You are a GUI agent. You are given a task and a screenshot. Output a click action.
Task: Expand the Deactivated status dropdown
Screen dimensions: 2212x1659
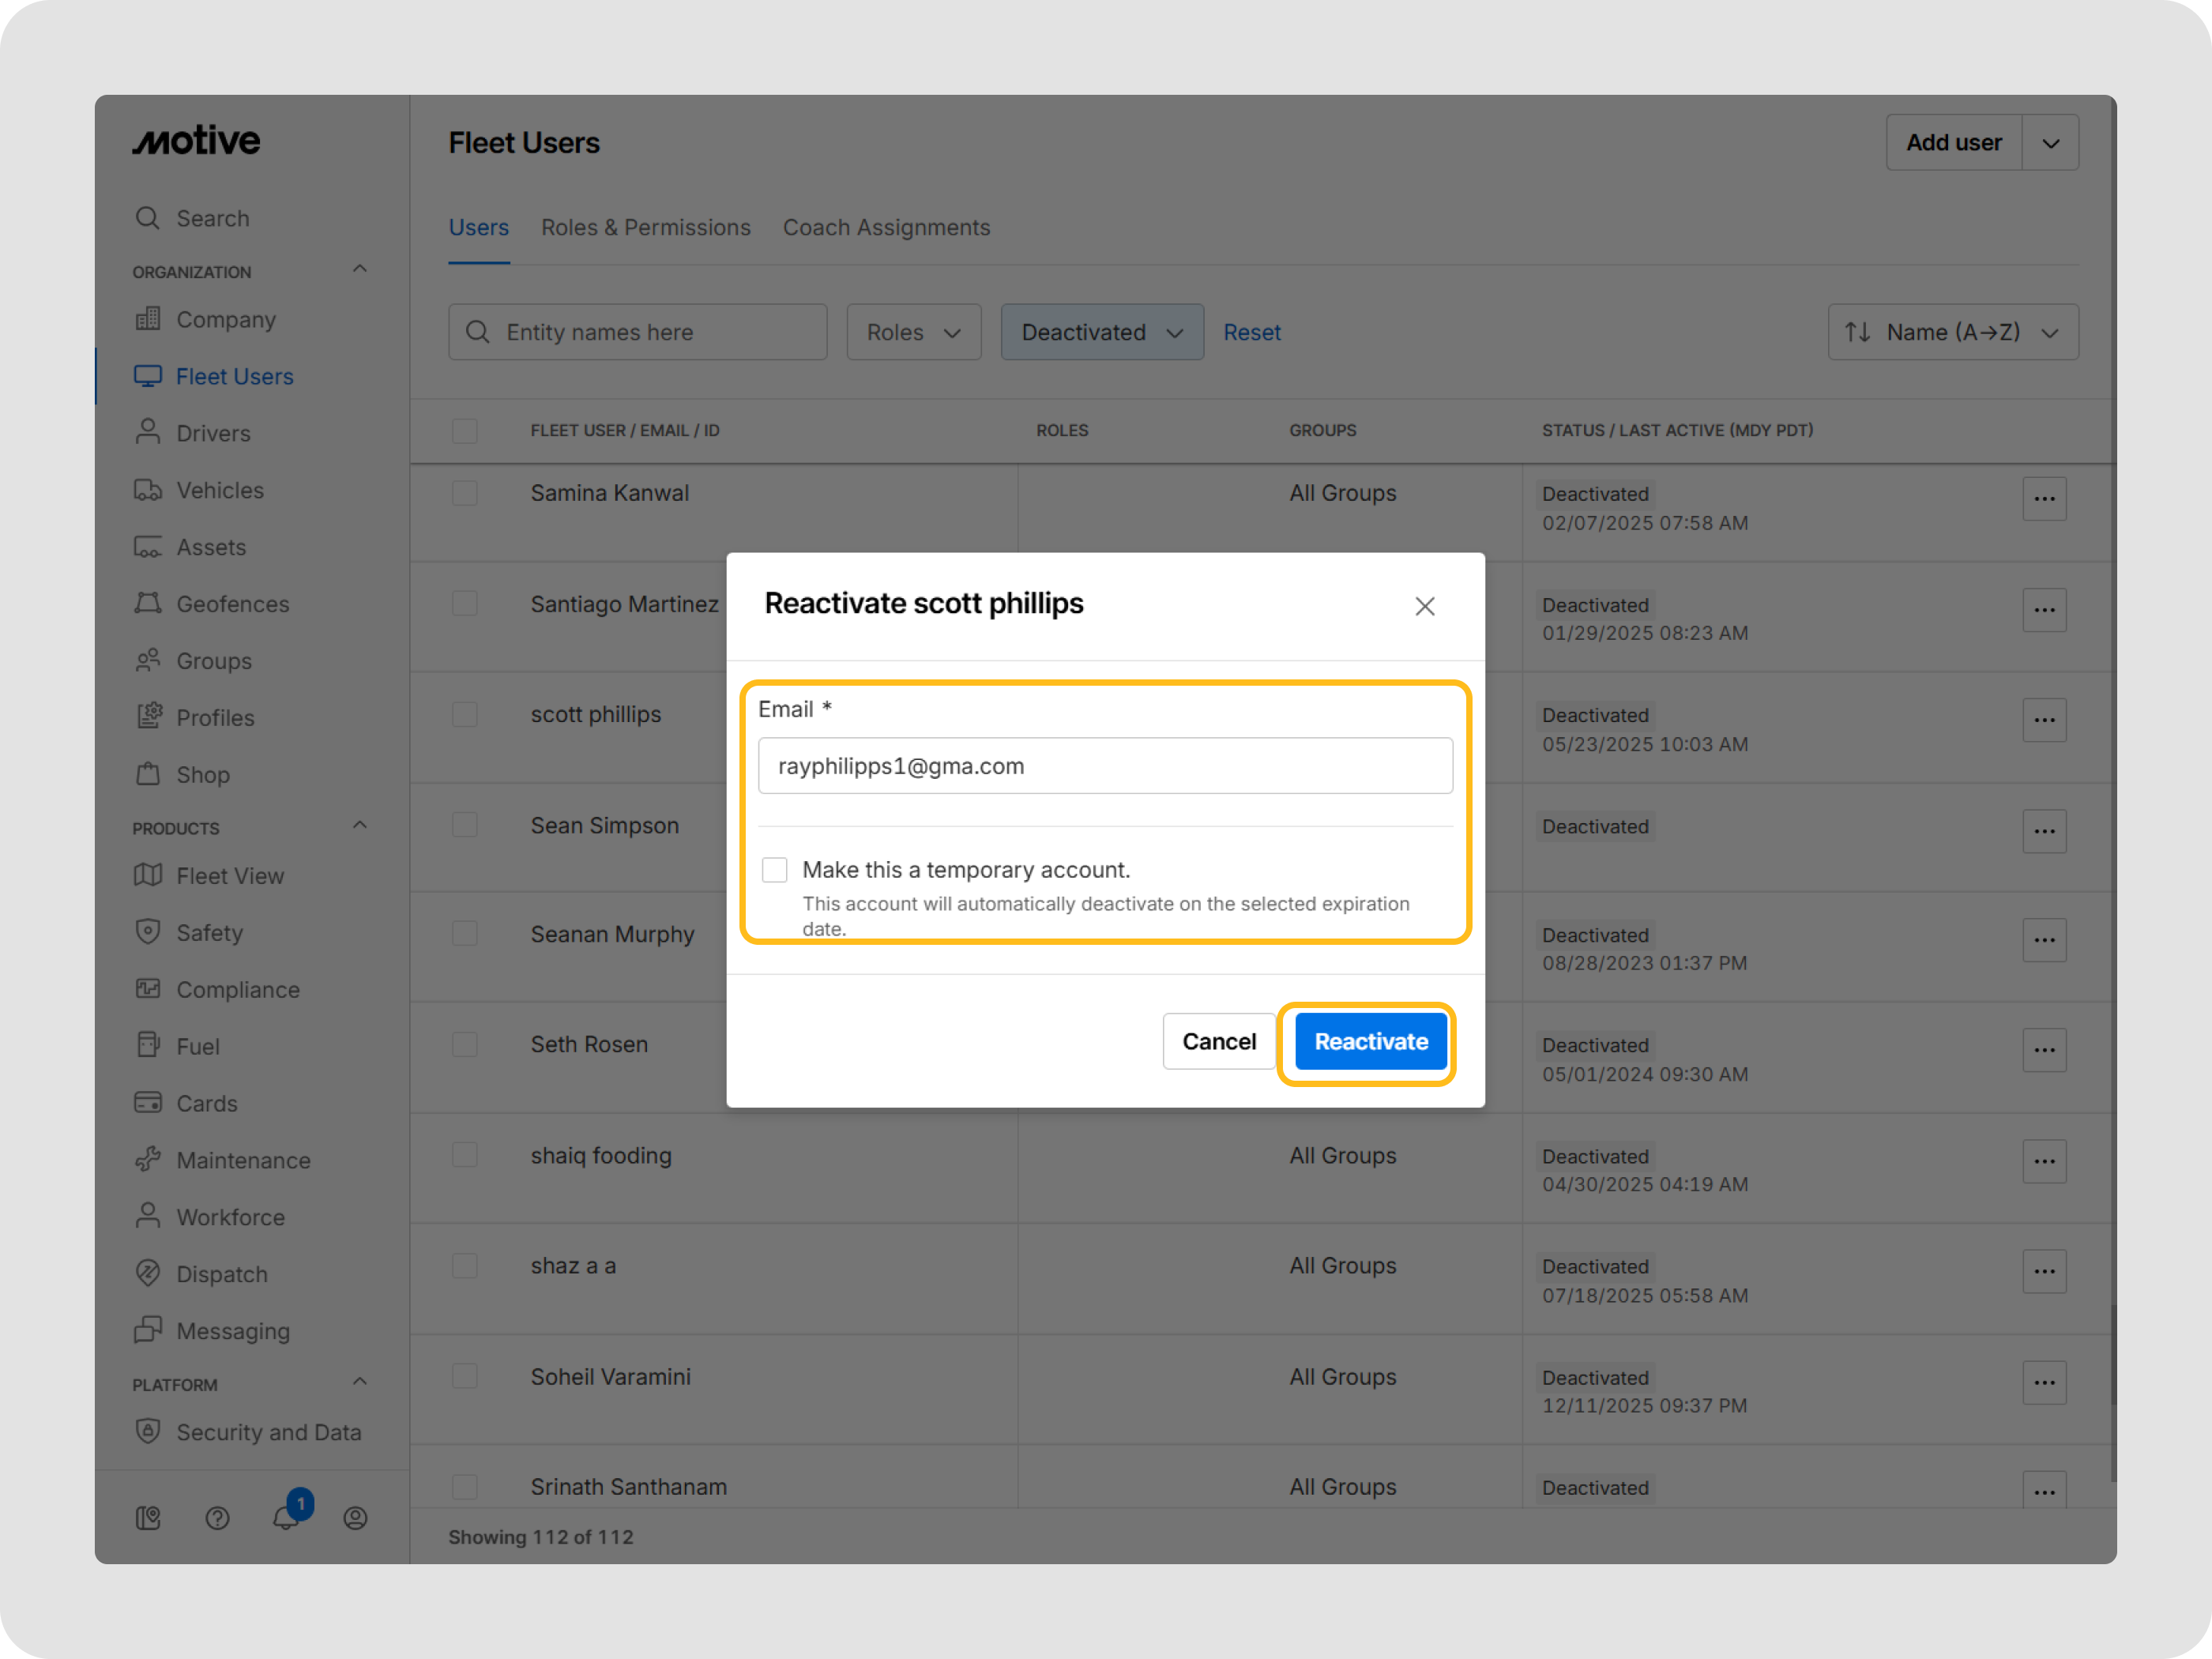point(1101,332)
